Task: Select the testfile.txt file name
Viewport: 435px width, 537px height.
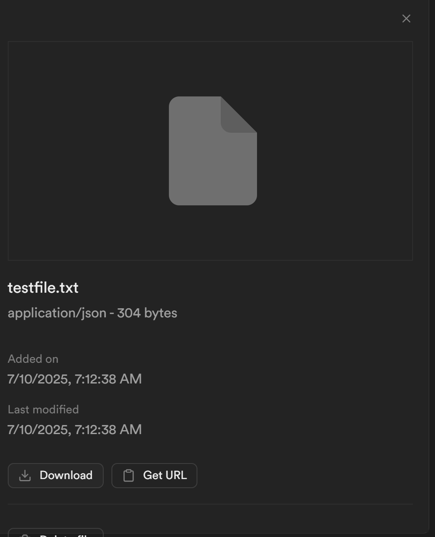Action: click(x=43, y=288)
